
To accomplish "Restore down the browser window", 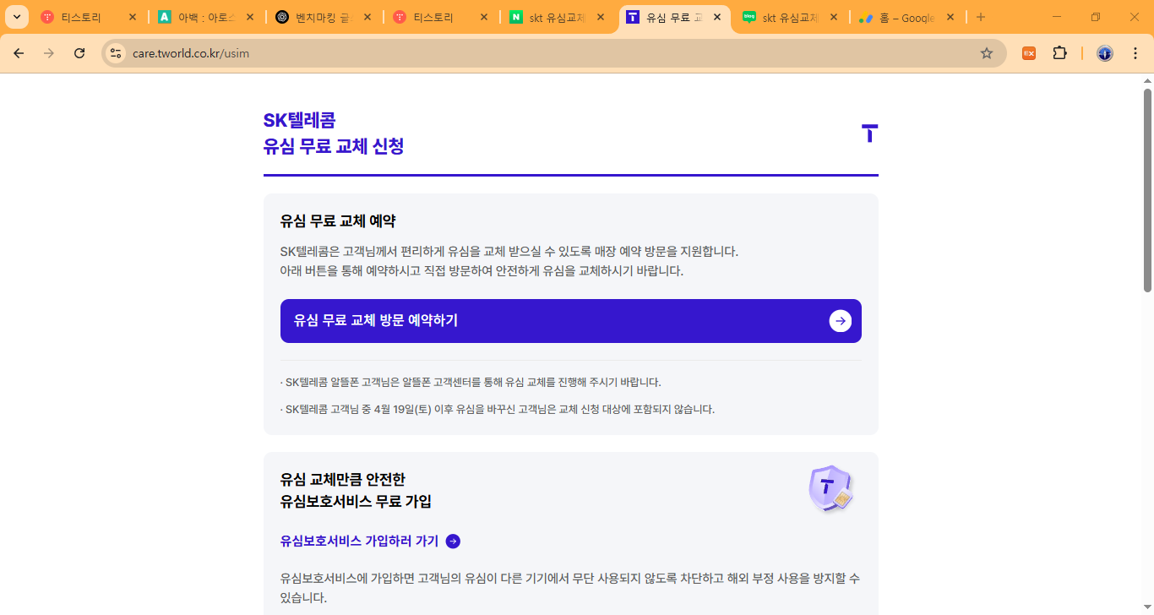I will point(1096,17).
